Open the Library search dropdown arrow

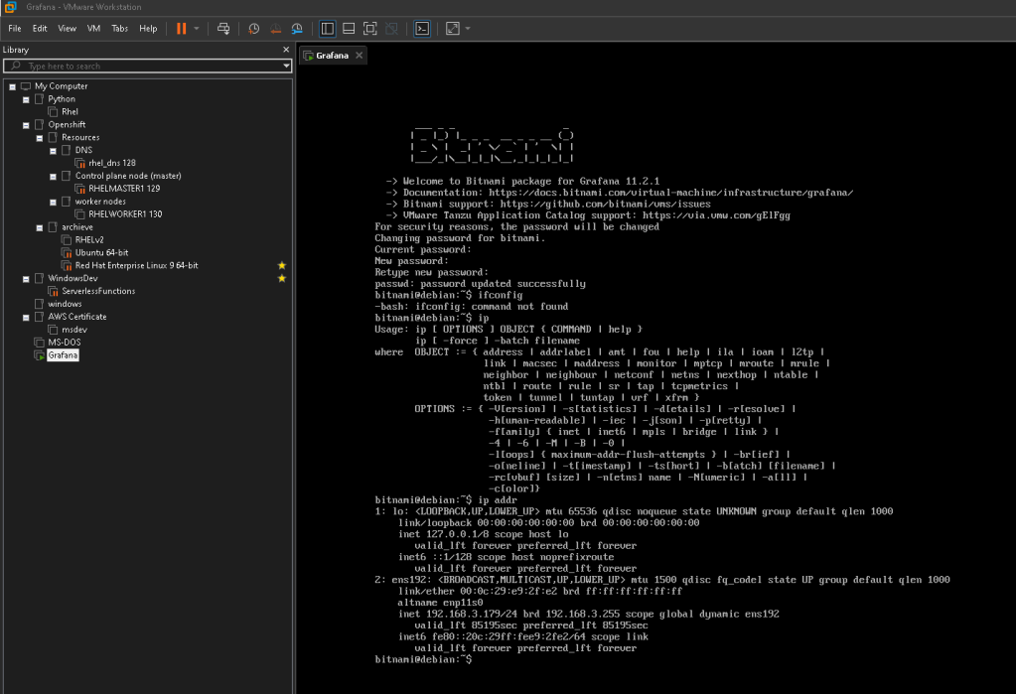(x=286, y=67)
